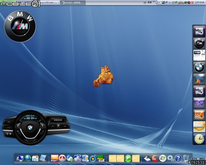Image resolution: width=206 pixels, height=165 pixels.
Task: Click the red shield security tray icon
Action: [192, 3]
